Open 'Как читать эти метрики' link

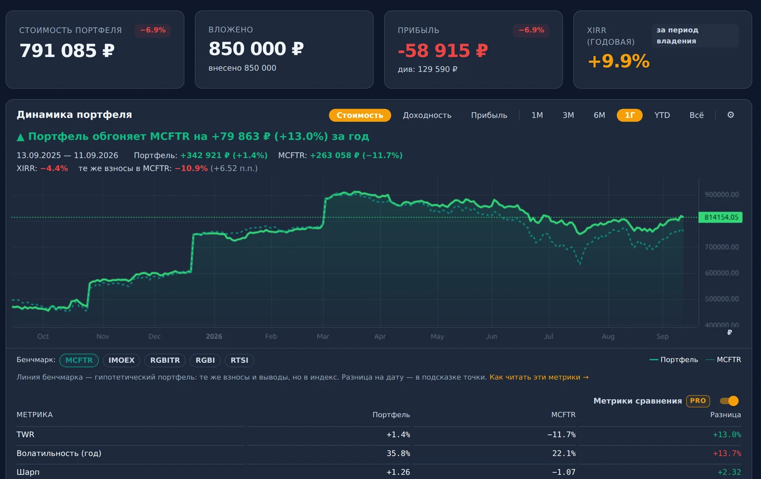539,377
